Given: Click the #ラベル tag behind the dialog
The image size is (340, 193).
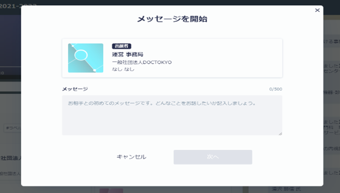Looking at the screenshot, I should (12, 128).
